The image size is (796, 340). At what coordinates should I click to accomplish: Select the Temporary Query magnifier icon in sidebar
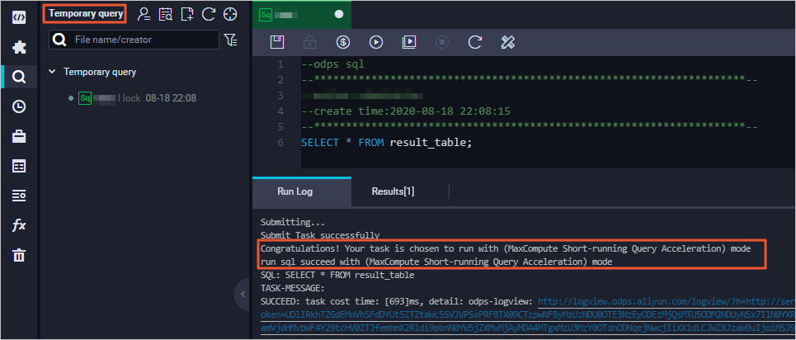tap(19, 77)
